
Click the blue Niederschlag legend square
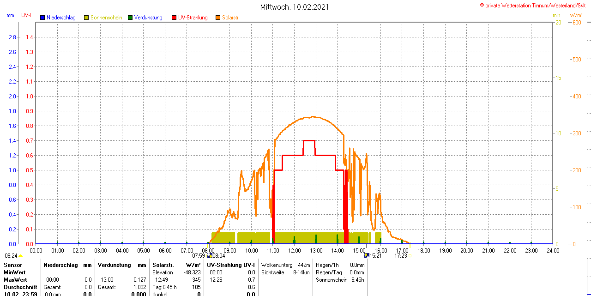pos(42,18)
